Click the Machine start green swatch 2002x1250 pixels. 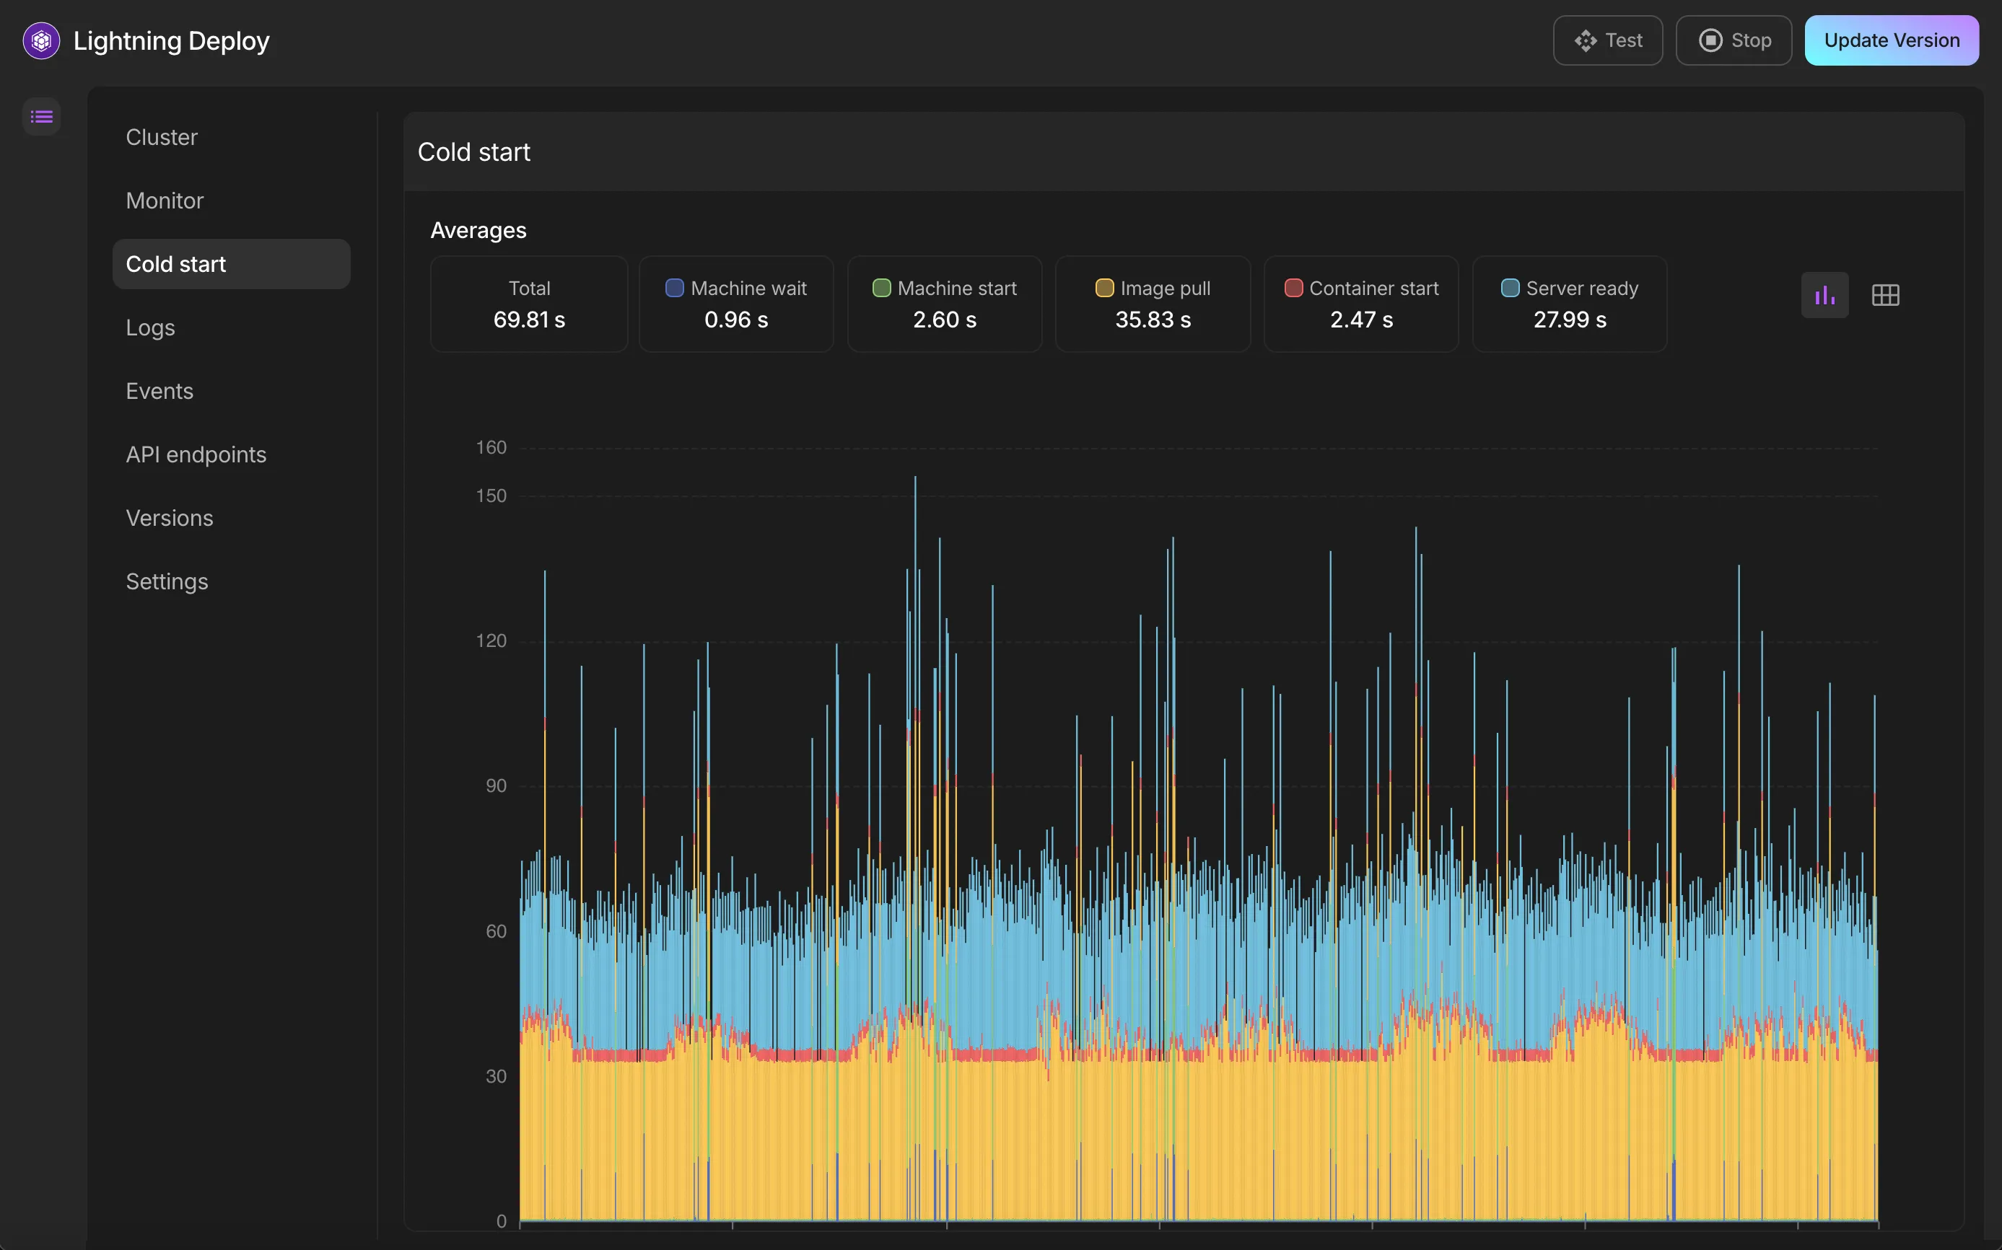(x=881, y=288)
